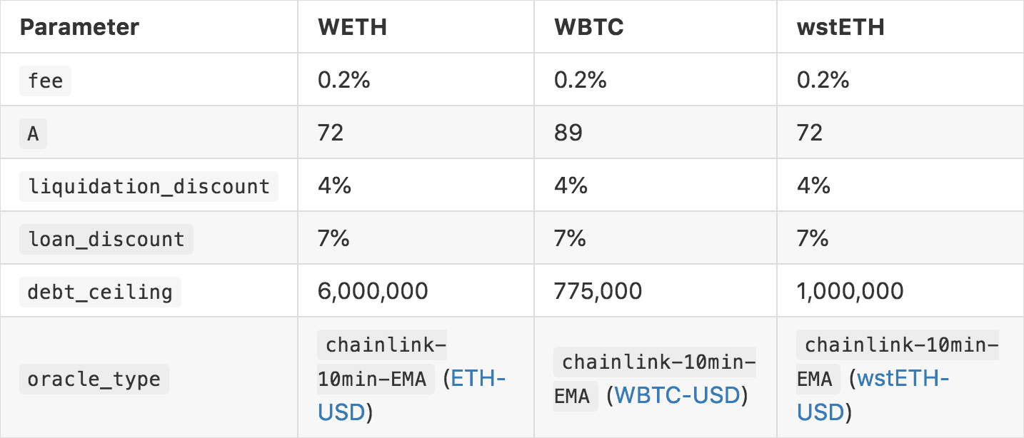Image resolution: width=1024 pixels, height=438 pixels.
Task: Click the WETH debt ceiling value 6,000,000
Action: tap(373, 291)
